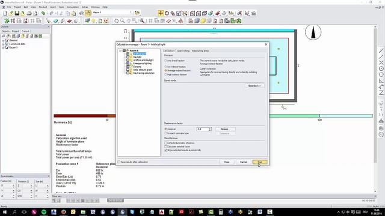Enable Consider luminaires shadows checkbox
The height and width of the screenshot is (216, 385).
166,143
